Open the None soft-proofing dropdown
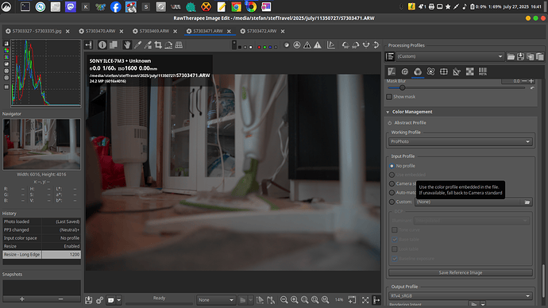 click(216, 300)
